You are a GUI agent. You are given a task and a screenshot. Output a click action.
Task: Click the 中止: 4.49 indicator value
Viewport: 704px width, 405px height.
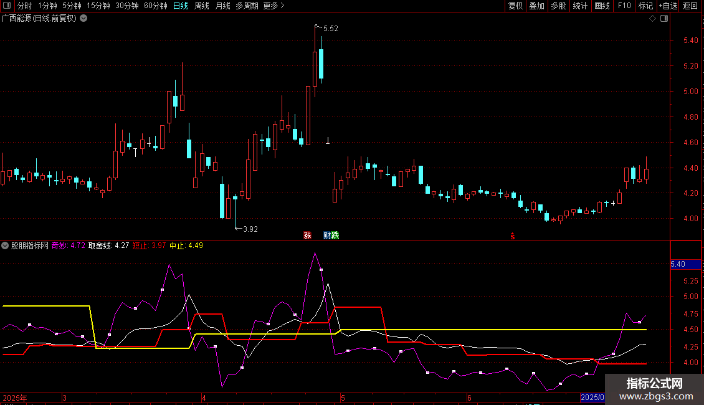pos(186,245)
